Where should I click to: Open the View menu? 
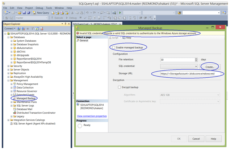(x=20, y=8)
